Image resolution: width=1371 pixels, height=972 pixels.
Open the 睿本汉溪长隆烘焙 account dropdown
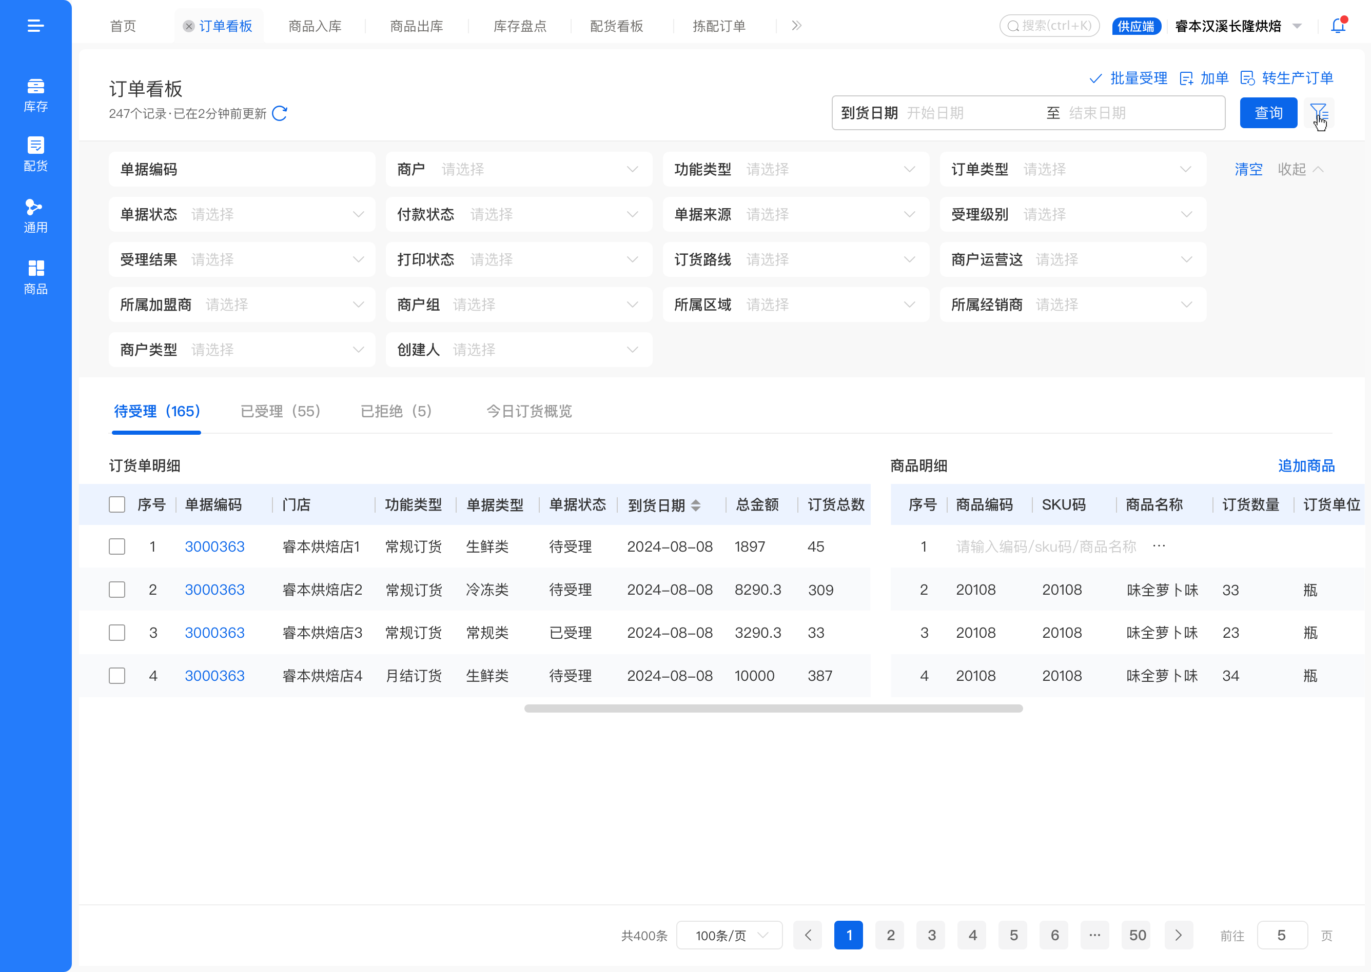click(1238, 26)
